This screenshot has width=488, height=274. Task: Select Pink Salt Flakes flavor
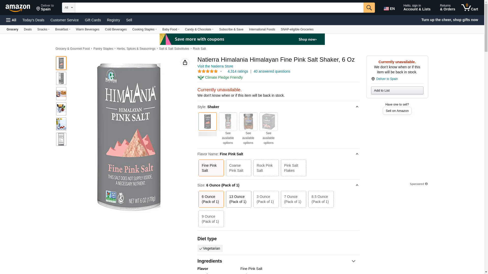[x=293, y=168]
